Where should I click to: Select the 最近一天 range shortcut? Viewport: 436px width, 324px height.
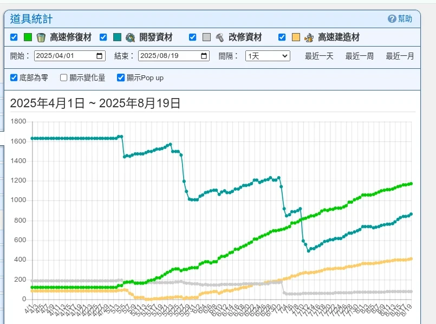(x=319, y=56)
